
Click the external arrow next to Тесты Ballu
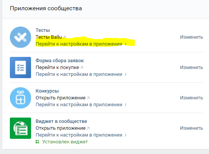point(64,37)
